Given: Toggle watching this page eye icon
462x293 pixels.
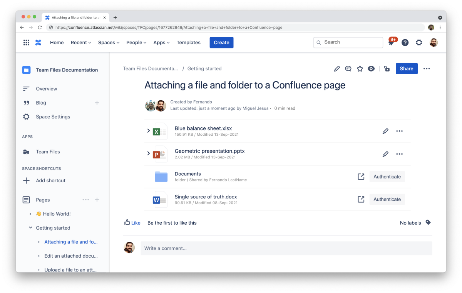Looking at the screenshot, I should tap(371, 69).
